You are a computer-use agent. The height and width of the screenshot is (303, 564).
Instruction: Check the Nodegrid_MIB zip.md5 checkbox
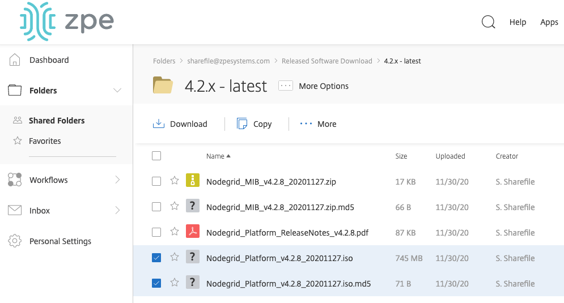[156, 207]
